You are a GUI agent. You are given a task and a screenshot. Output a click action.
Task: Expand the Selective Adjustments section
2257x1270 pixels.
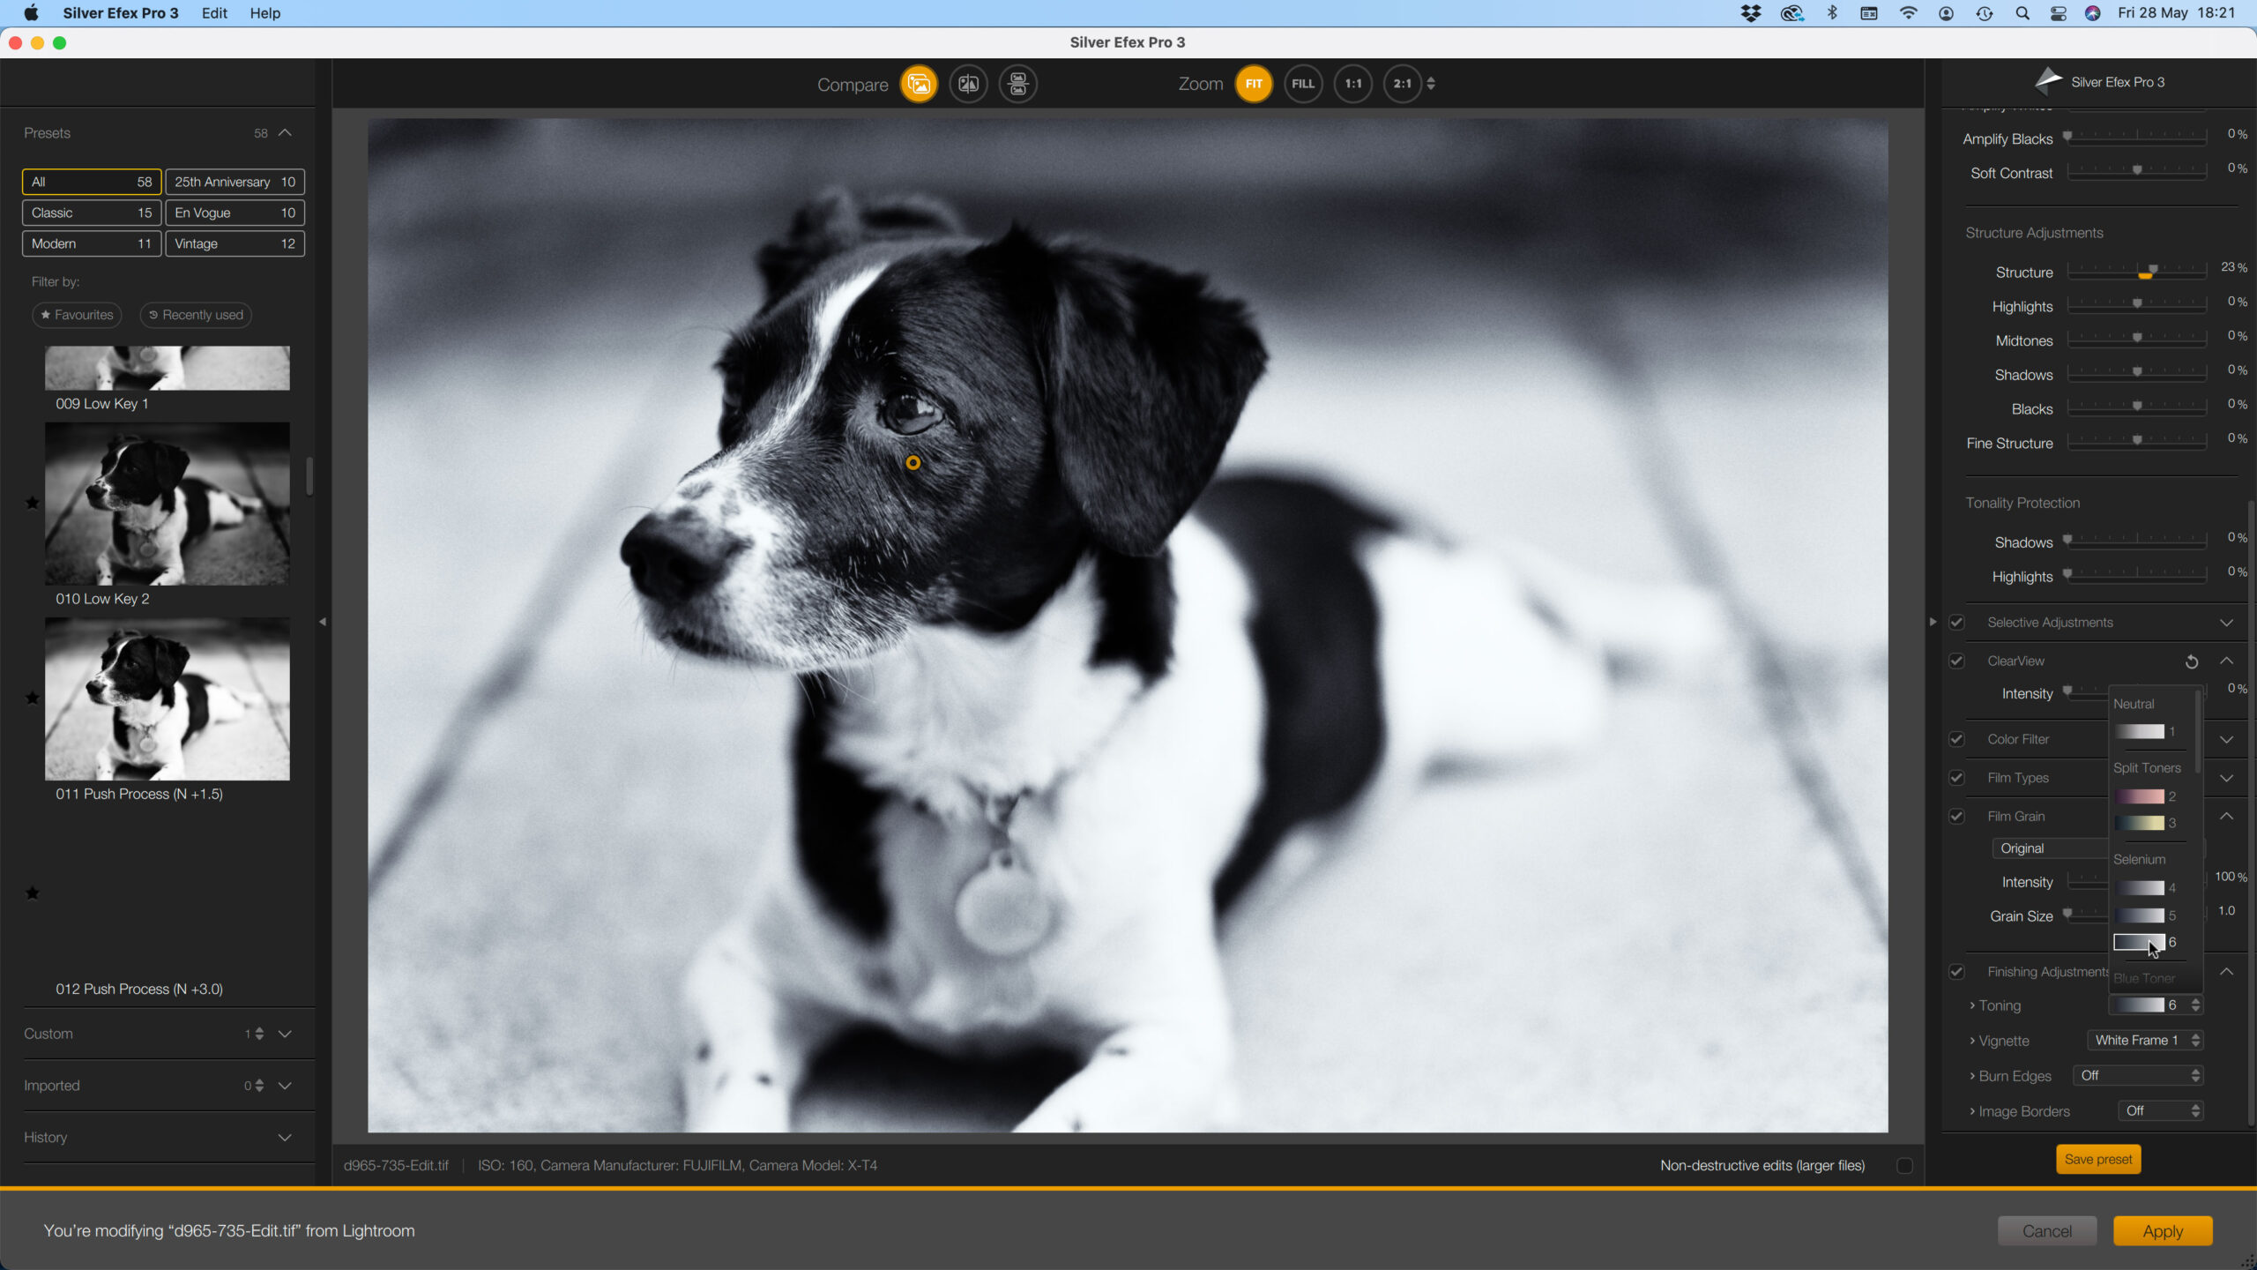pos(2227,623)
